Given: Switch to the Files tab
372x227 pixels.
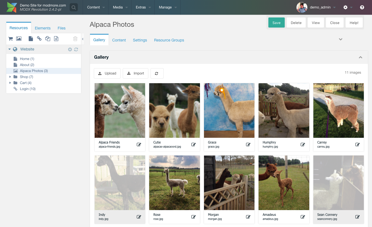Looking at the screenshot, I should pos(62,28).
